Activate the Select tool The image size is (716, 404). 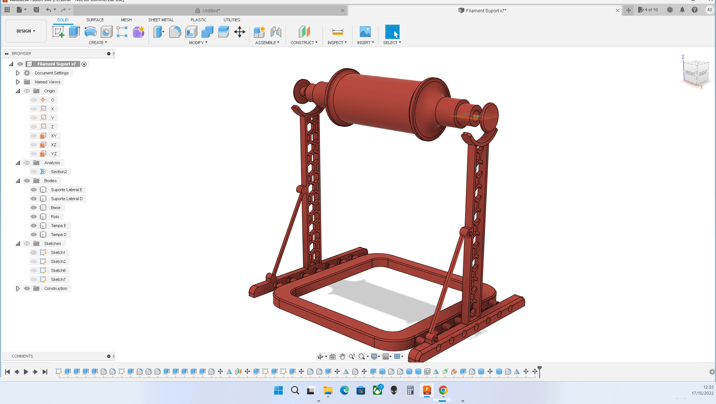click(x=392, y=32)
